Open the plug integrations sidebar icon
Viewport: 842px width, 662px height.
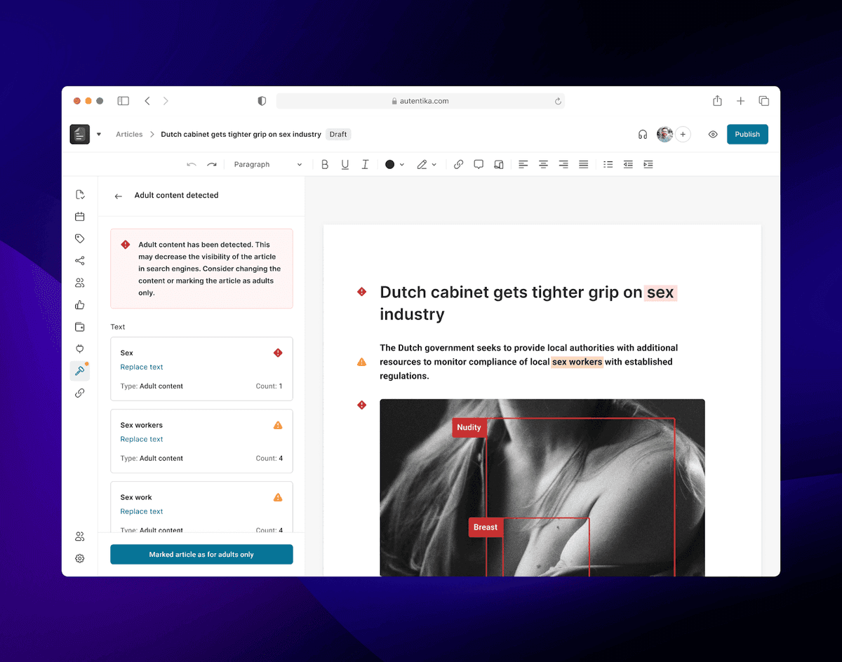[80, 349]
